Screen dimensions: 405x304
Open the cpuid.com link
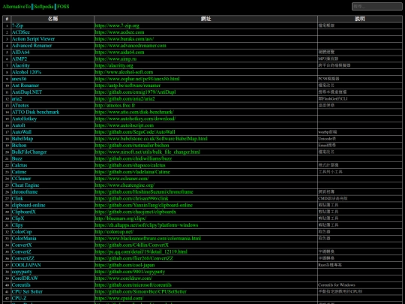click(119, 299)
